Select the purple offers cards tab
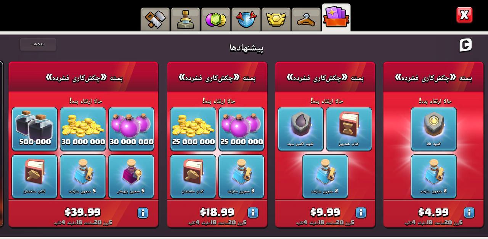Image resolution: width=488 pixels, height=239 pixels. pyautogui.click(x=336, y=18)
